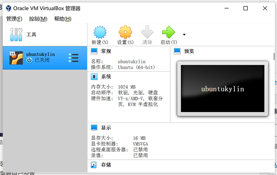Click the System (系统) section icon
This screenshot has height=175, width=277.
[94, 77]
